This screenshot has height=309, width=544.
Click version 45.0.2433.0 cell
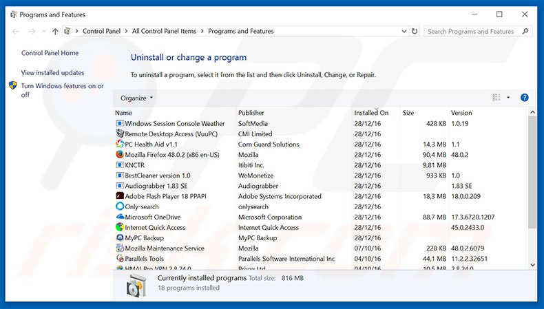point(468,228)
